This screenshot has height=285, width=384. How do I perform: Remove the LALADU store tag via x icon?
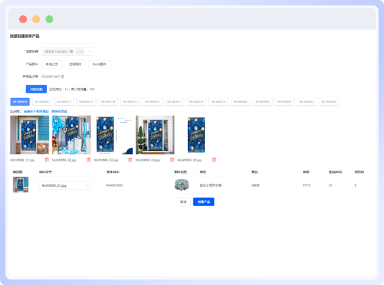[71, 52]
